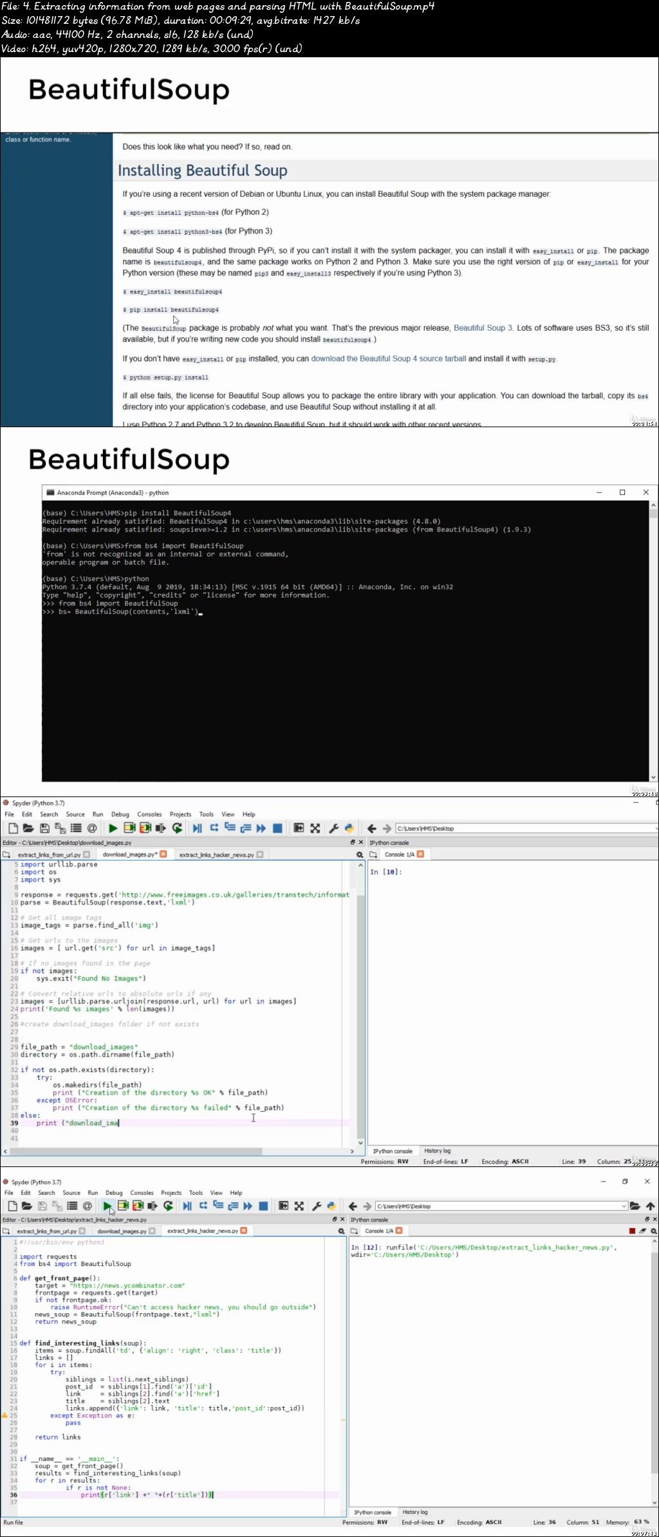Open Projects menu in download_images.py Spyder window
This screenshot has height=1537, width=659.
pyautogui.click(x=180, y=815)
